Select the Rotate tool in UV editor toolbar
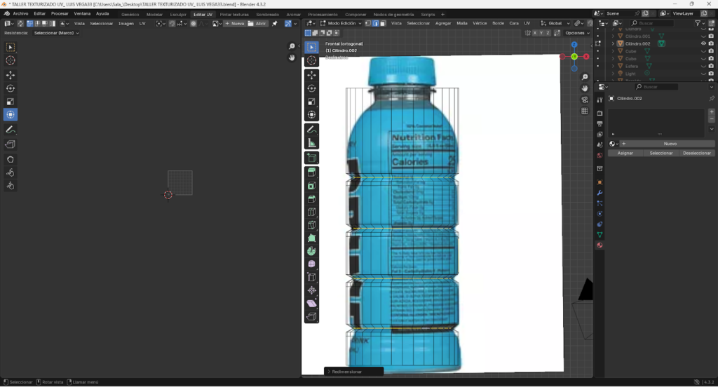718x387 pixels. point(10,88)
